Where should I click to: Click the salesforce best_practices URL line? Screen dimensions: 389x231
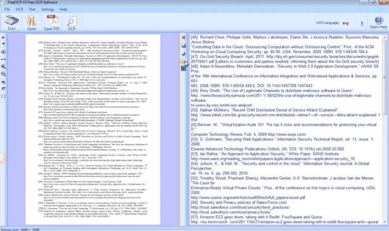[x=240, y=207]
